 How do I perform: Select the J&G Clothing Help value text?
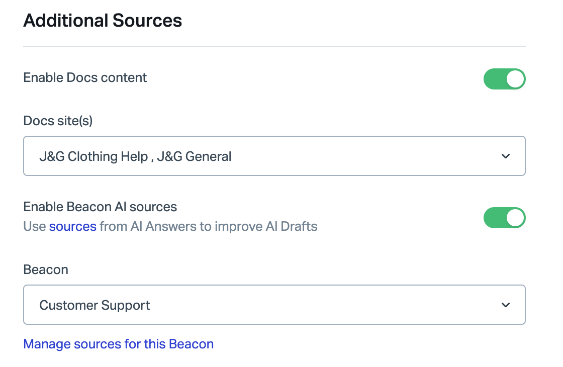pos(93,156)
